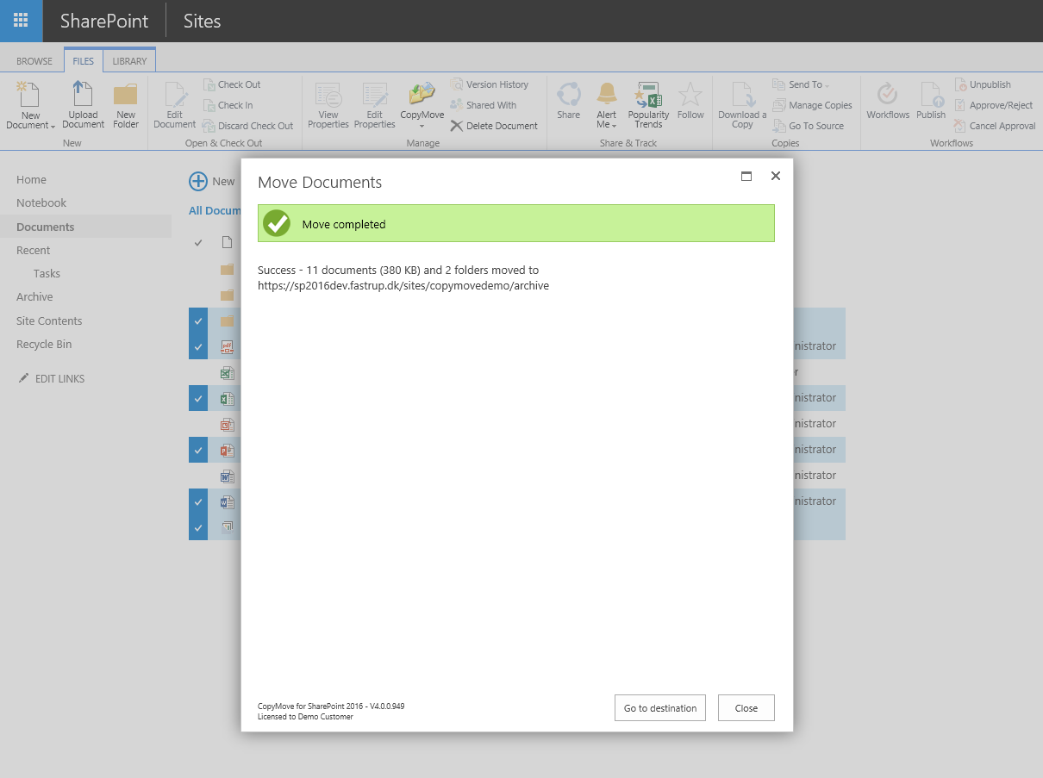The image size is (1043, 778).
Task: Click the Share ribbon icon
Action: [568, 101]
